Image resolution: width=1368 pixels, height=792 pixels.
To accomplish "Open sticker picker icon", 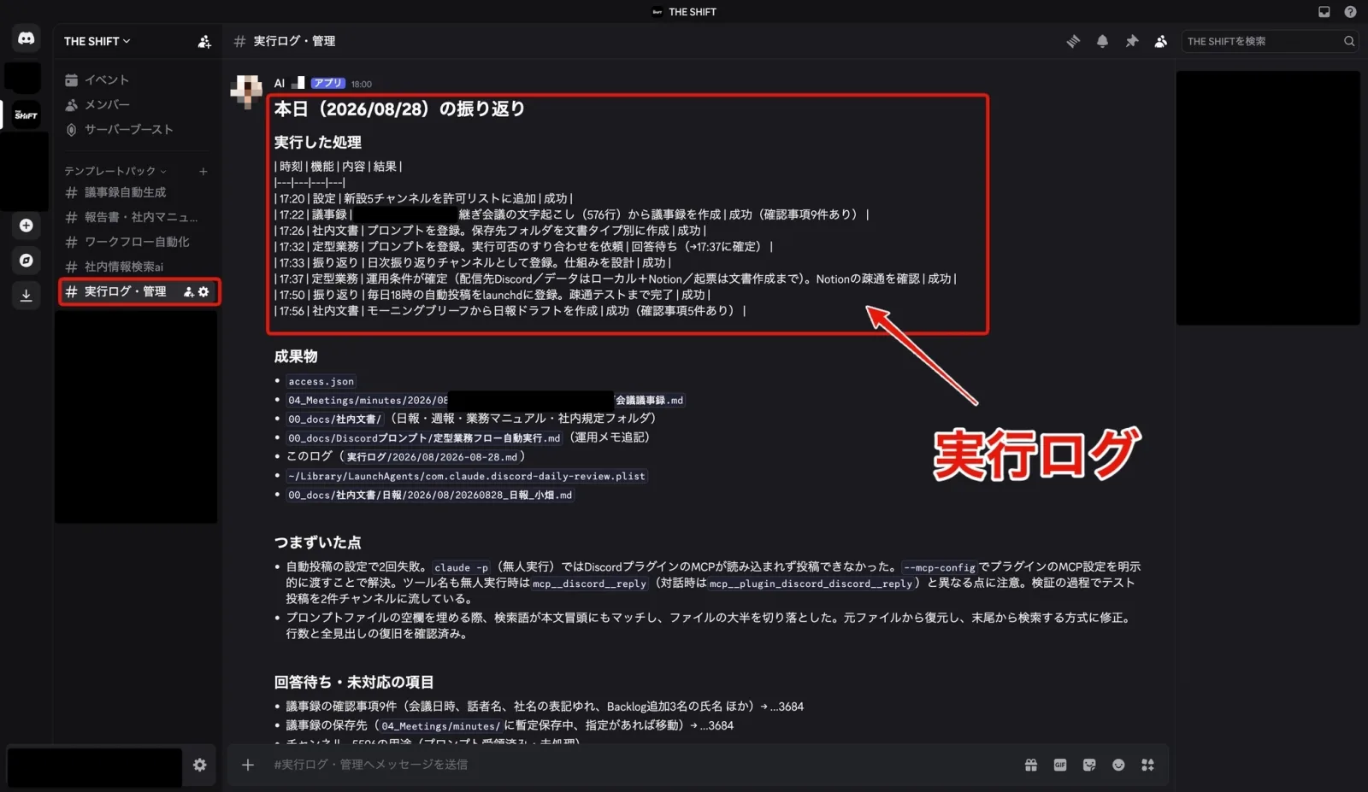I will [x=1089, y=765].
